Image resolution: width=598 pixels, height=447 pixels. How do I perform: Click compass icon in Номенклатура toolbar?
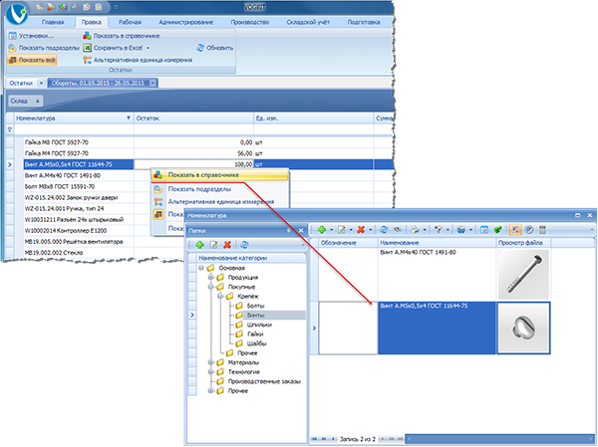(x=529, y=229)
